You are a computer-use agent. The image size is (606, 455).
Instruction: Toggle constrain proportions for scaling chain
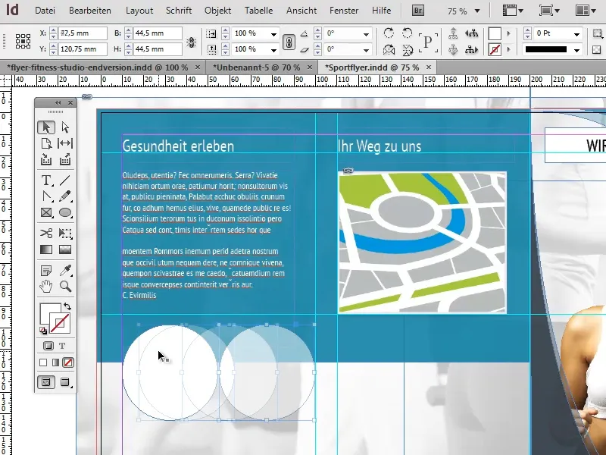tap(289, 42)
